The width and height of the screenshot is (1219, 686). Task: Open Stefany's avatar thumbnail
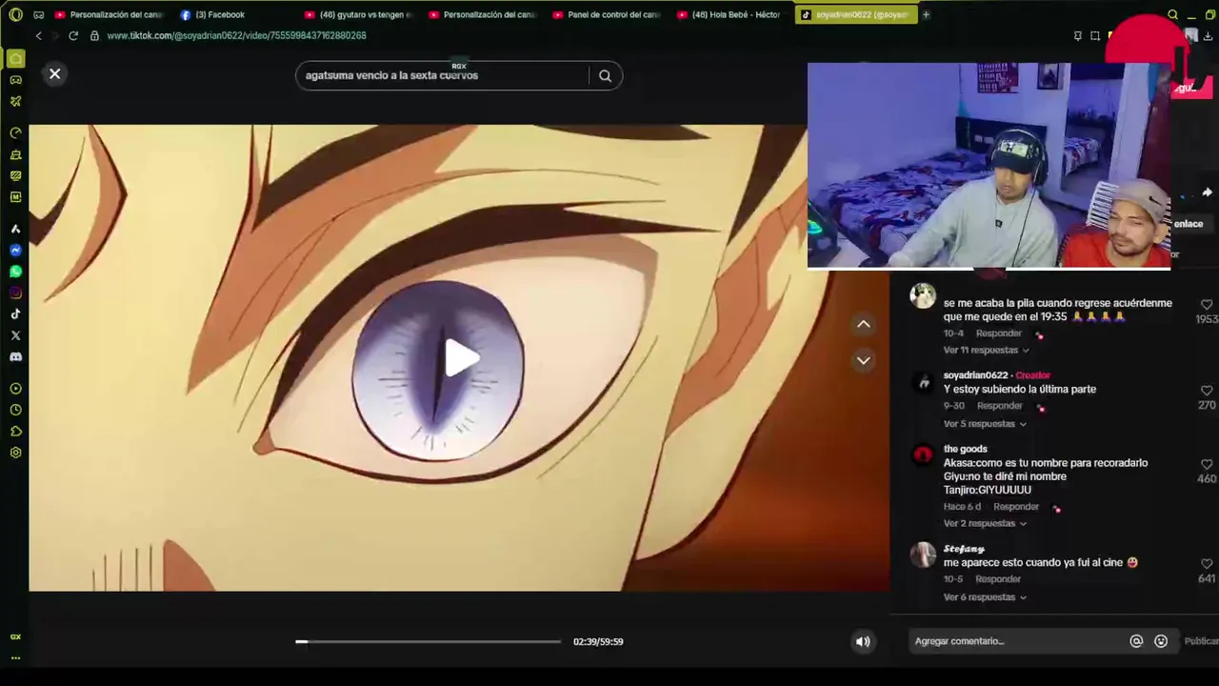click(x=923, y=555)
